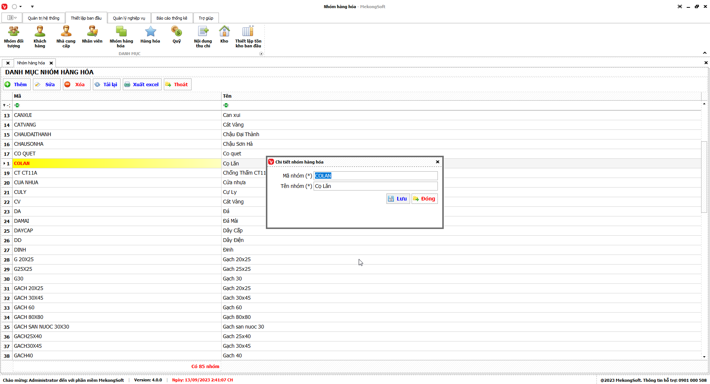Open the Tên column filter operator

226,105
